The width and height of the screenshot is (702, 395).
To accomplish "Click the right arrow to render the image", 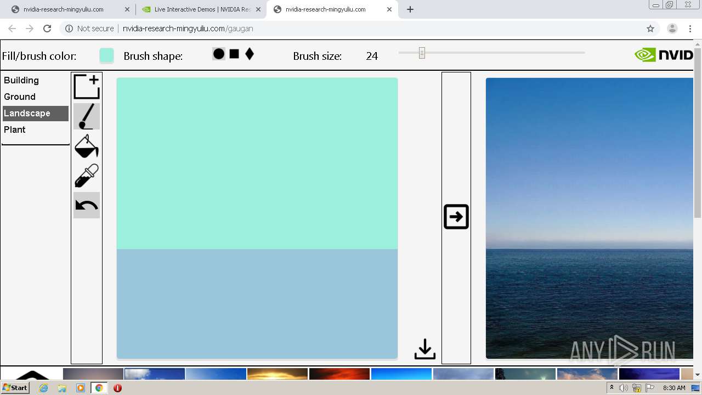I will pos(456,217).
